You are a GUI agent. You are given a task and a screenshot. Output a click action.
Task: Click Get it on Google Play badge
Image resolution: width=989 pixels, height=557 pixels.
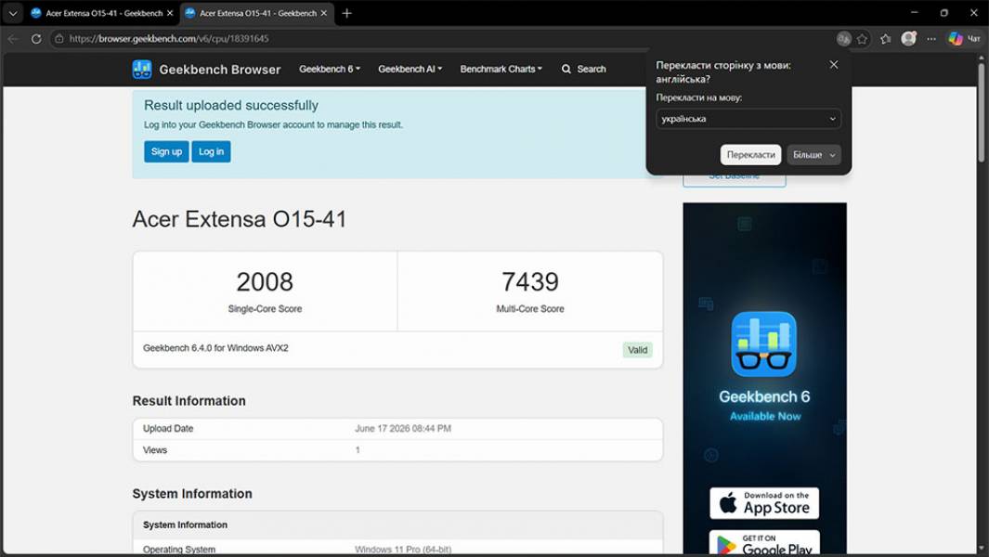point(764,543)
